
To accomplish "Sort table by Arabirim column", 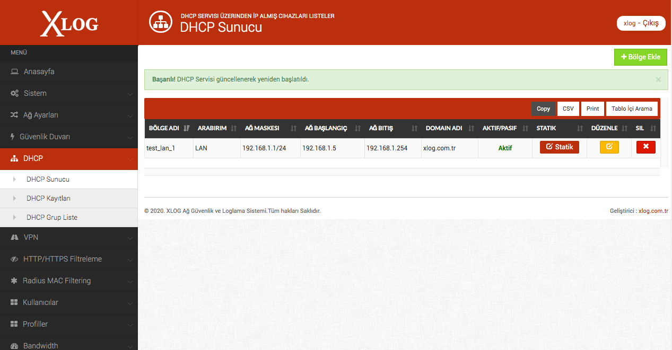I will click(216, 128).
